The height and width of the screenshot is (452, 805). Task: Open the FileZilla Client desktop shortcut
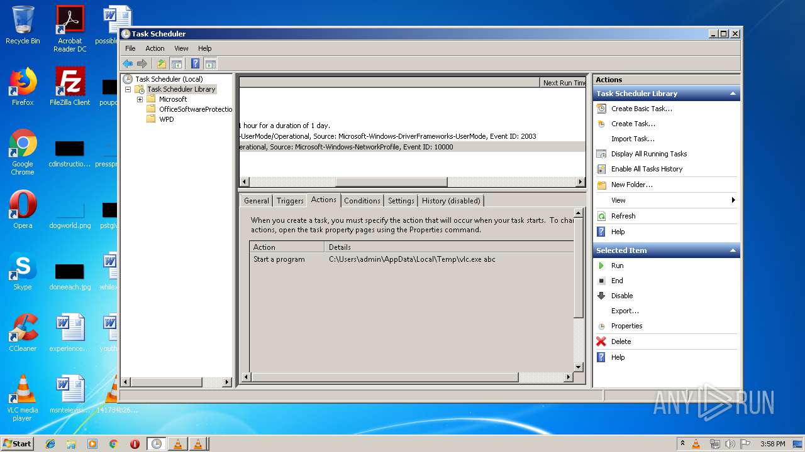tap(70, 87)
